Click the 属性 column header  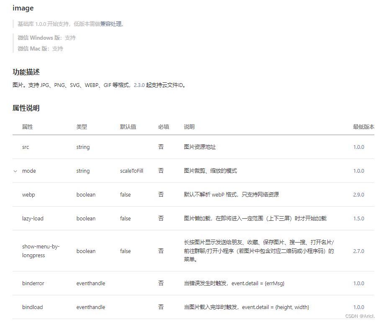pyautogui.click(x=28, y=127)
